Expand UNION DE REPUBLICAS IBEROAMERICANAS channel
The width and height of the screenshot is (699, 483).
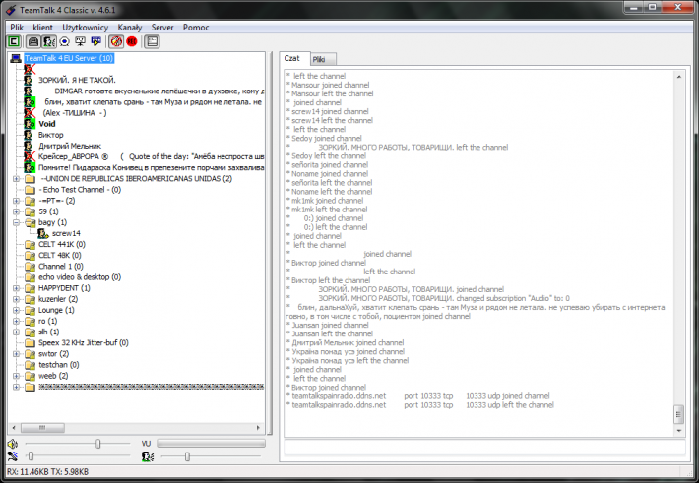tap(17, 179)
